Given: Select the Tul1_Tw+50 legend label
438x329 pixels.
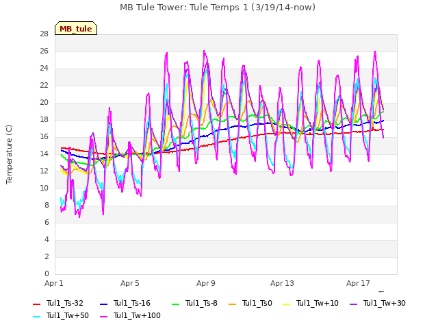Looking at the screenshot, I should [x=68, y=315].
